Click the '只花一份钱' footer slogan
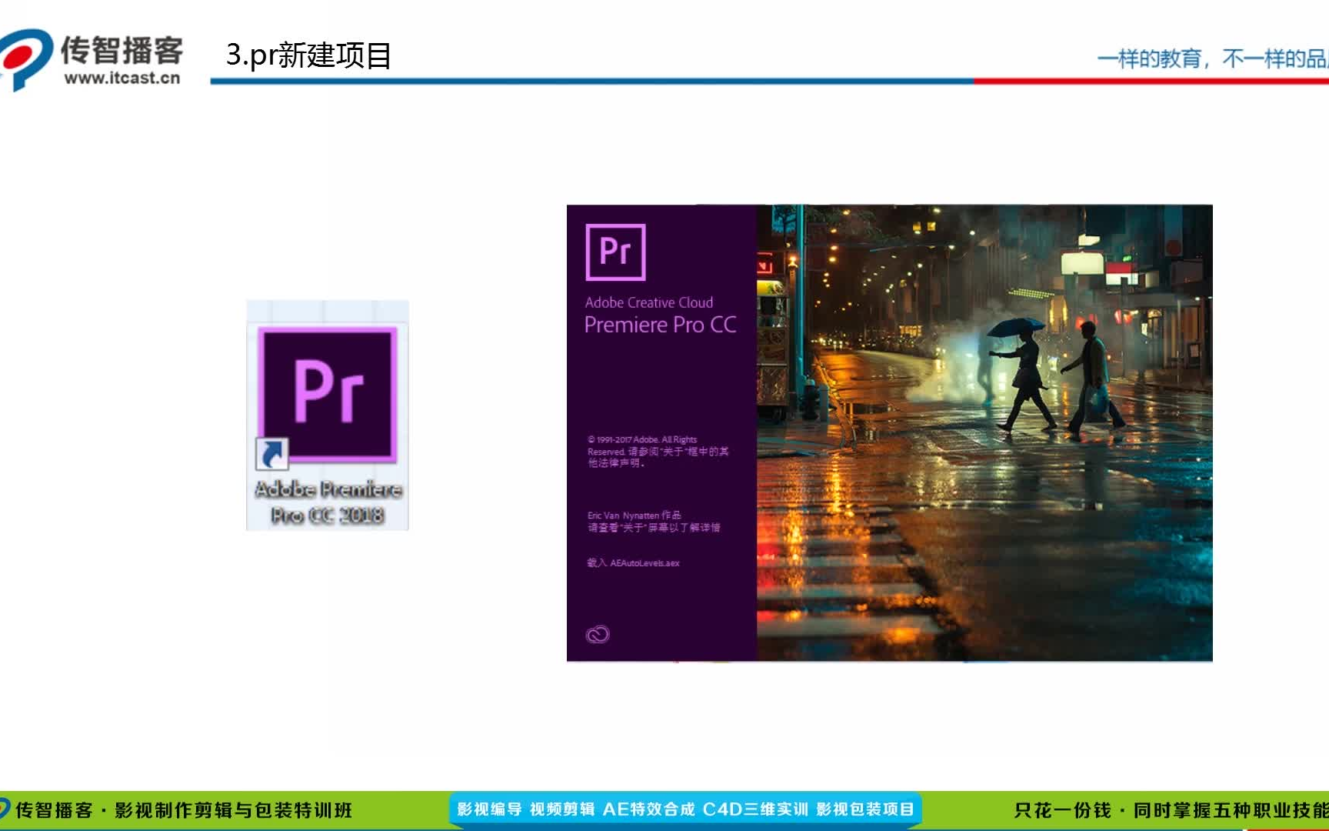The height and width of the screenshot is (831, 1329). pos(1063,810)
